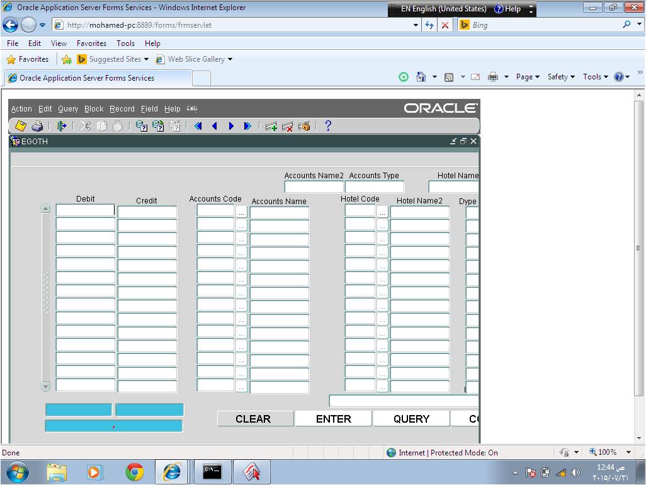Image resolution: width=646 pixels, height=485 pixels.
Task: Click the blue Help question mark icon
Action: coord(327,126)
